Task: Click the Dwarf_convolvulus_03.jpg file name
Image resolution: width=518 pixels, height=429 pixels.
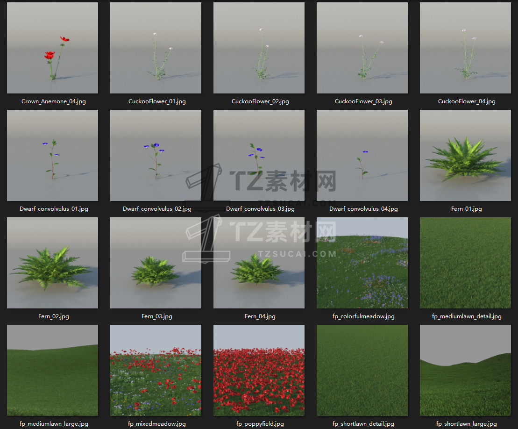Action: coord(260,209)
